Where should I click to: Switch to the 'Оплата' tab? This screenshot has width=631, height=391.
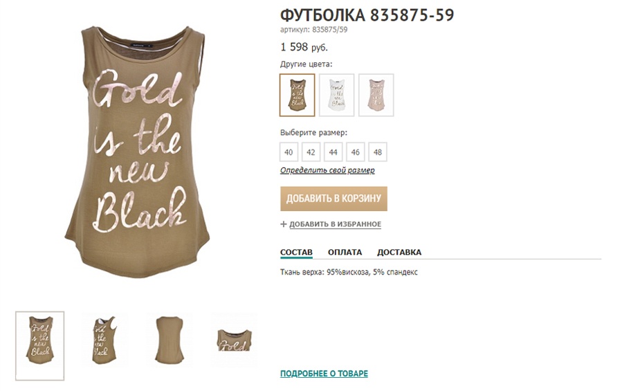(x=345, y=253)
